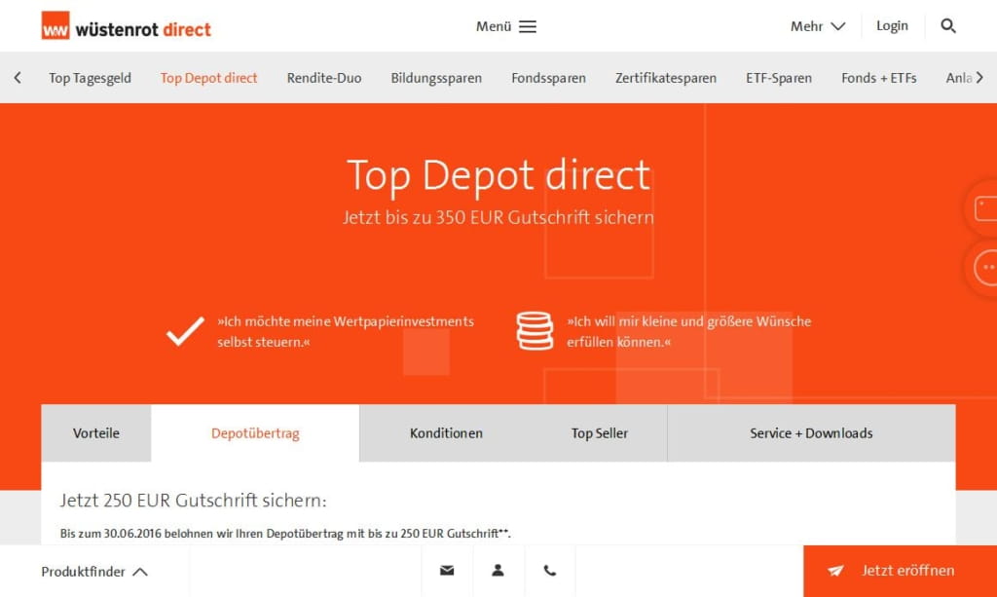Screen dimensions: 997x597
Task: Click the personal advisor person icon
Action: coord(498,571)
